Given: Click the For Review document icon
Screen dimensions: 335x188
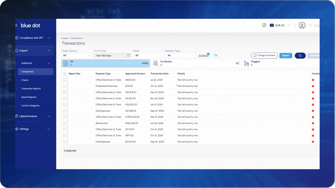Looking at the screenshot, I should pos(156,64).
